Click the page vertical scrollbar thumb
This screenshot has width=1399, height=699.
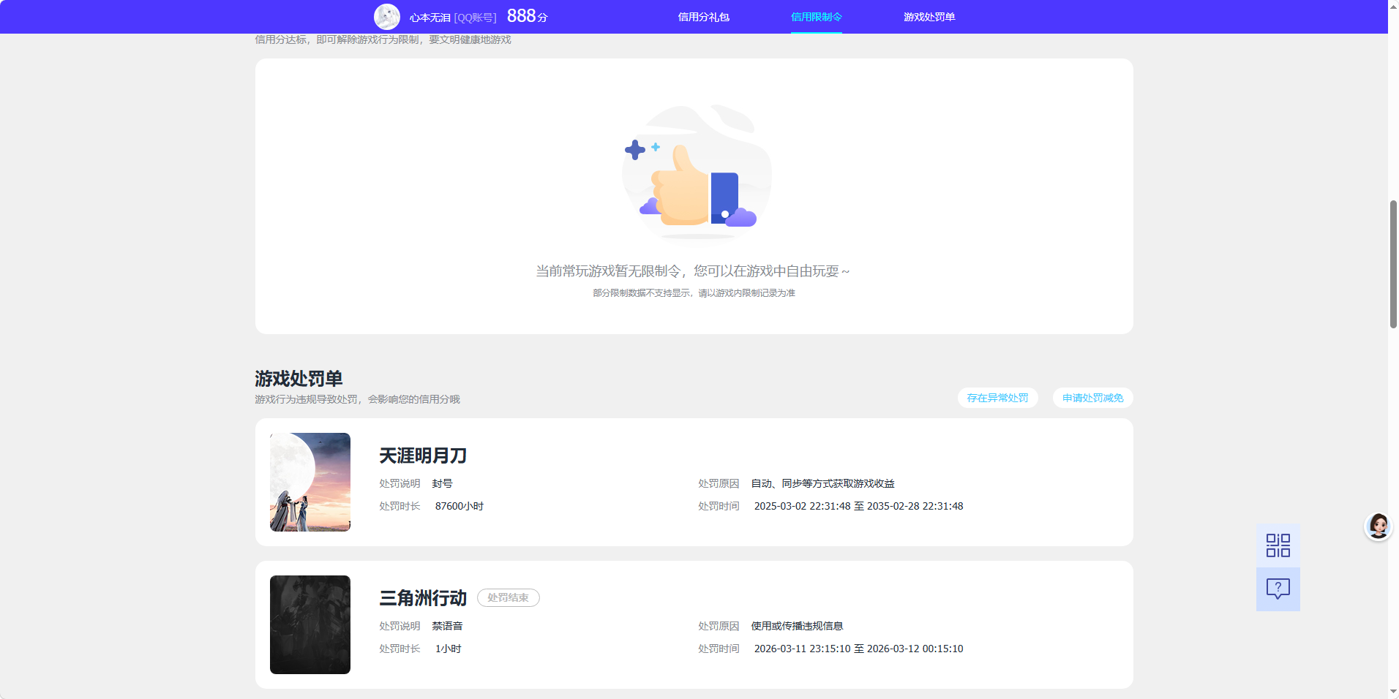click(1393, 264)
